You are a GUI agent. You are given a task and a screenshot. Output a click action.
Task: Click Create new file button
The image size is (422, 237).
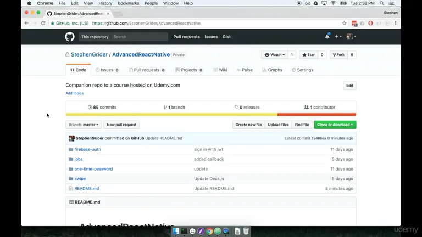pyautogui.click(x=248, y=125)
